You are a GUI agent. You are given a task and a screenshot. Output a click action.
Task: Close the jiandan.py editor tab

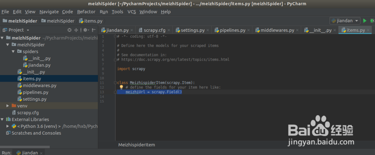click(132, 30)
